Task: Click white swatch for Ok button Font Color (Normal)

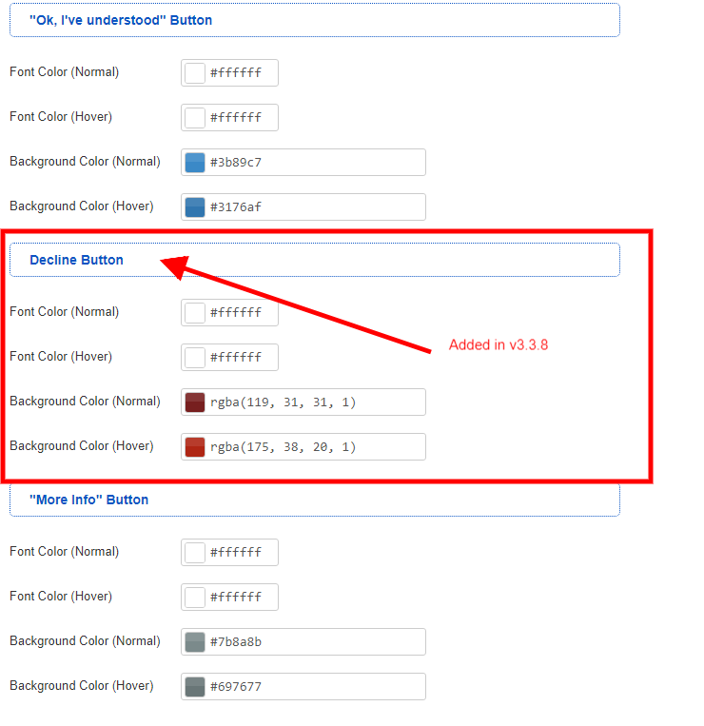Action: (195, 72)
